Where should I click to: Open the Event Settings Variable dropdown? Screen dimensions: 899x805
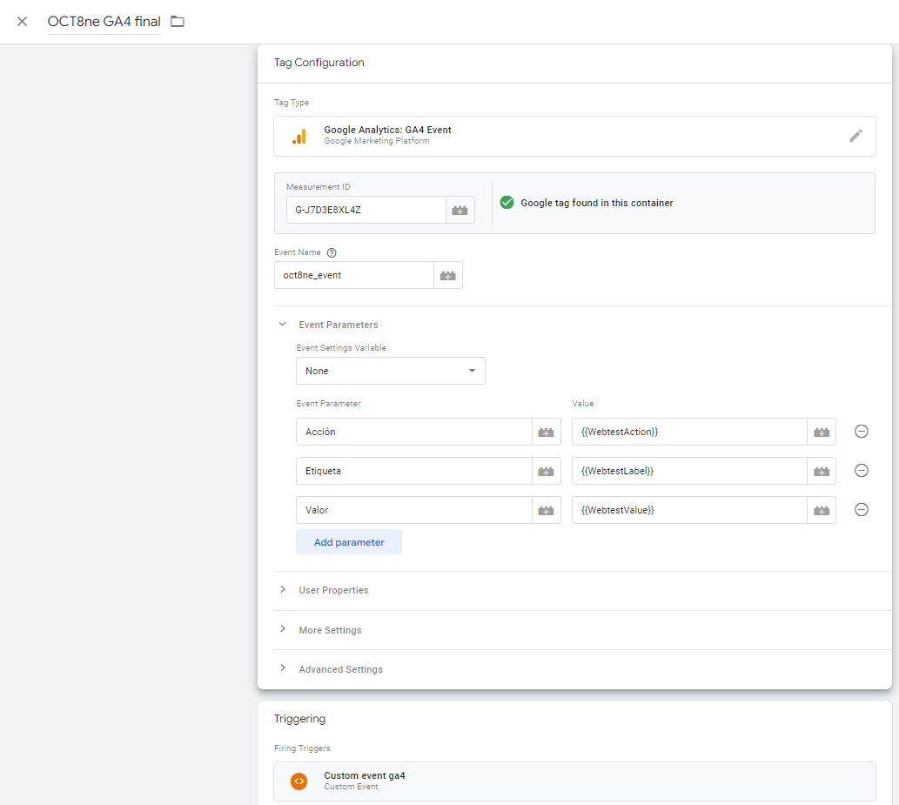(x=390, y=371)
